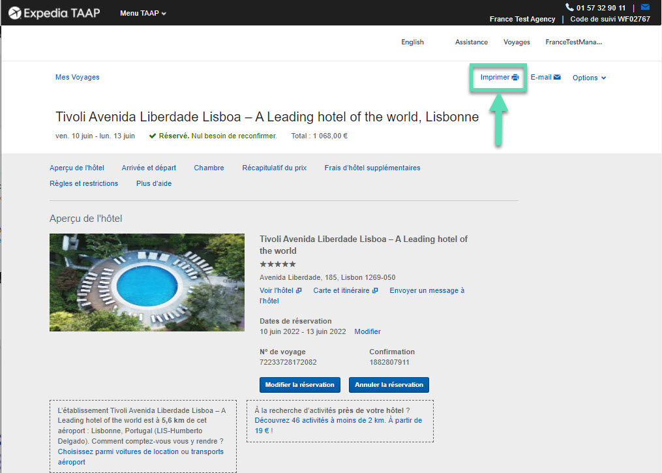This screenshot has width=662, height=473.
Task: Open the Assistance menu item
Action: pyautogui.click(x=471, y=42)
